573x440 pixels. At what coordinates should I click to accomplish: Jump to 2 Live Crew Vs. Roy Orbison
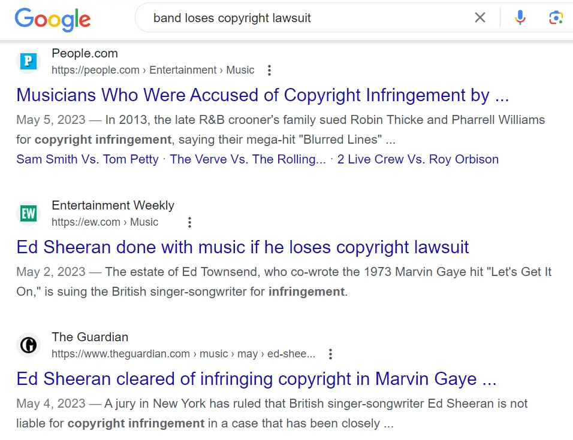point(418,159)
